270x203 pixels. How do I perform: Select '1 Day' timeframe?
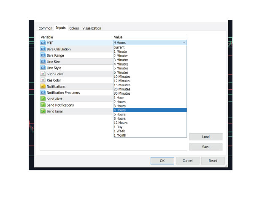(x=150, y=127)
